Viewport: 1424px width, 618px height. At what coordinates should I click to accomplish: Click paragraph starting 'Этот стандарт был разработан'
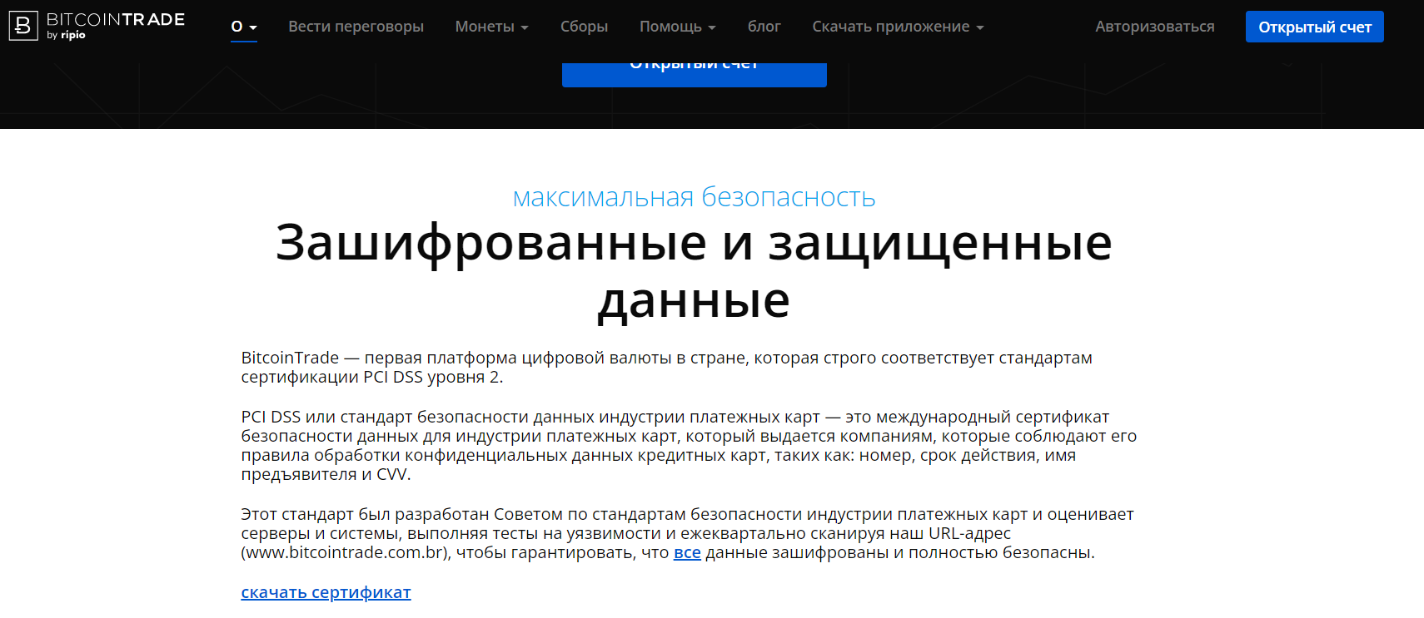pos(687,533)
